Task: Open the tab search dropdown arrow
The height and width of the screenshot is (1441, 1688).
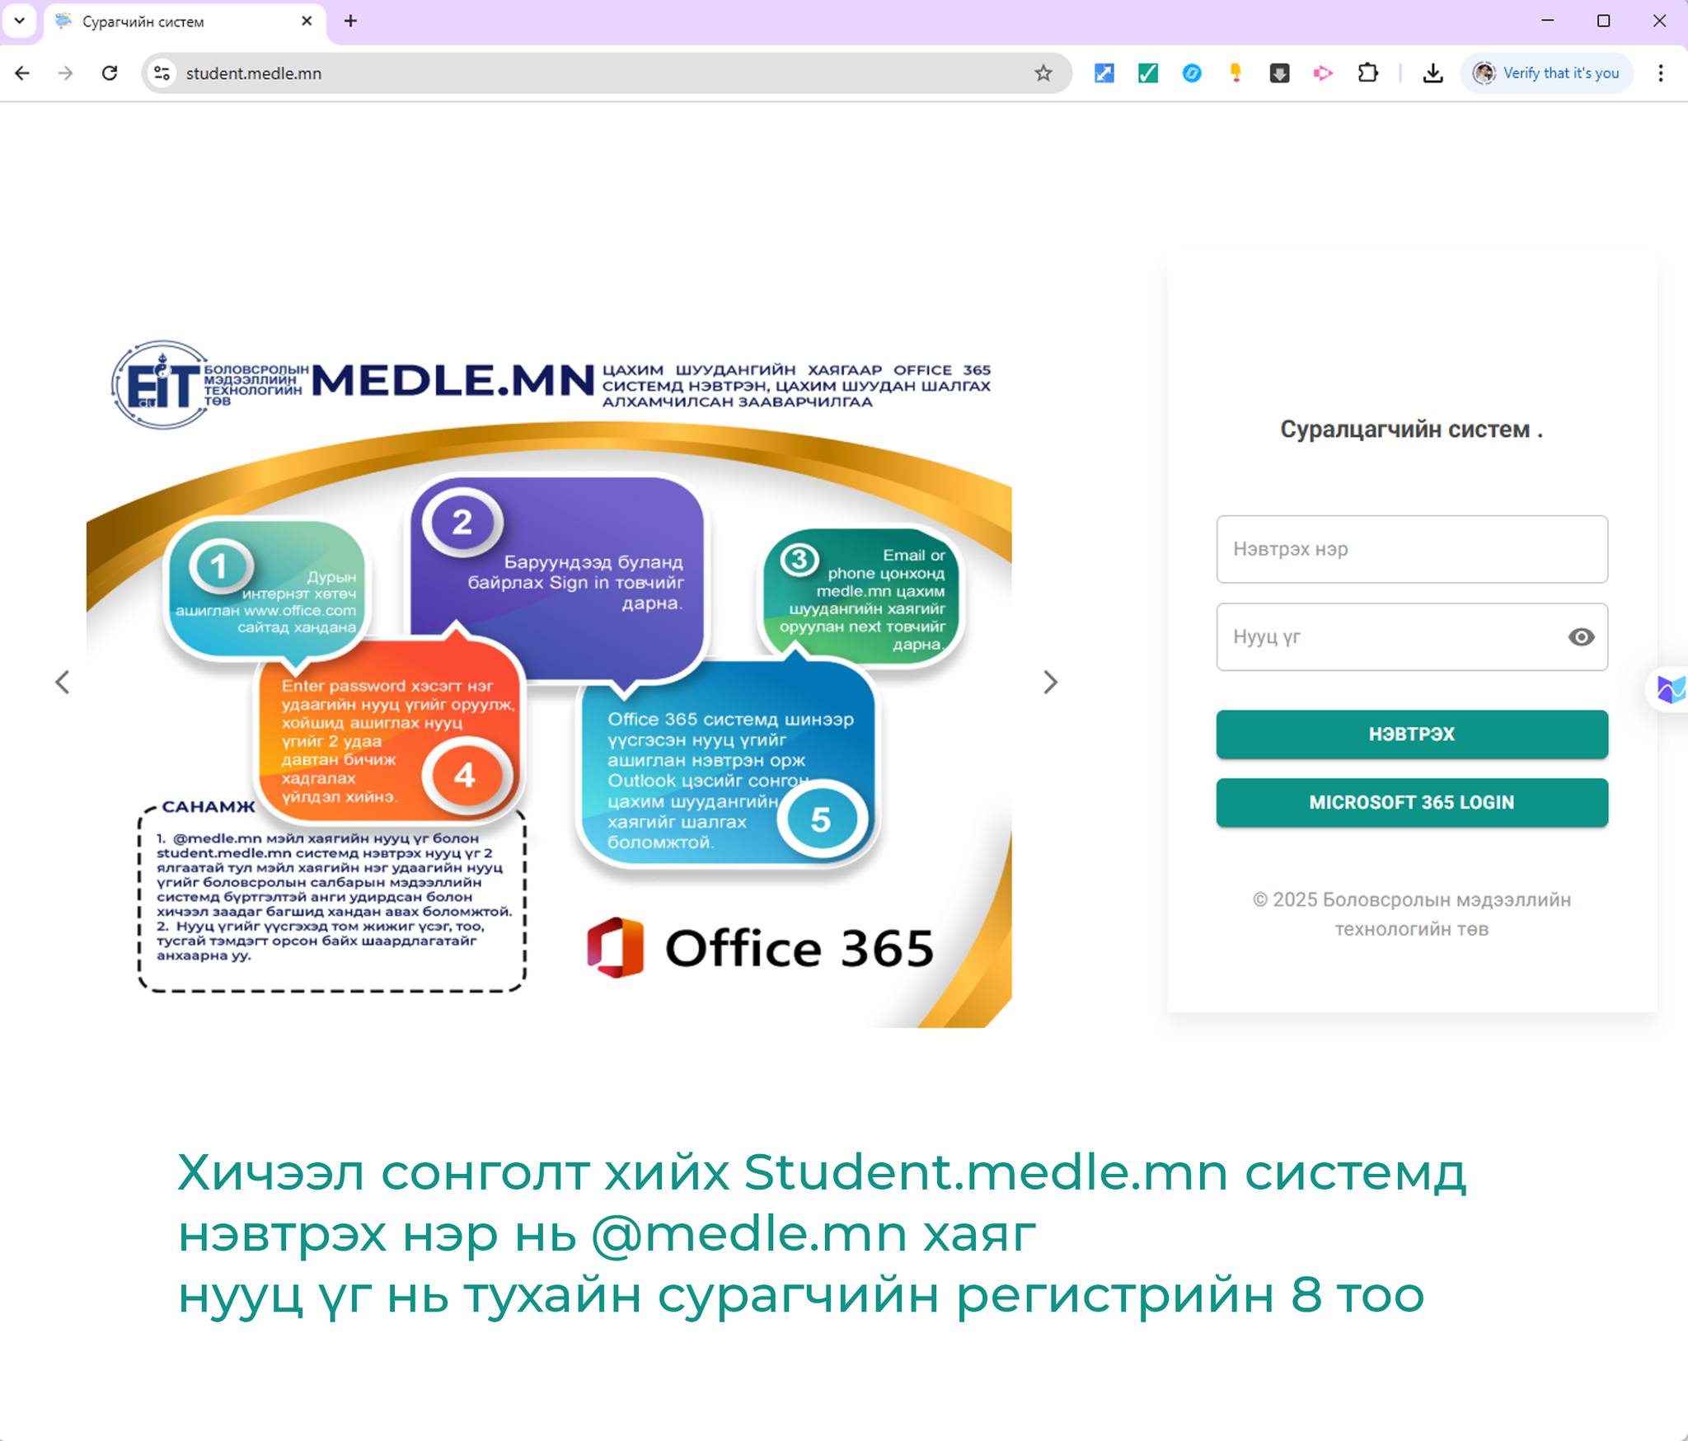Action: point(20,21)
